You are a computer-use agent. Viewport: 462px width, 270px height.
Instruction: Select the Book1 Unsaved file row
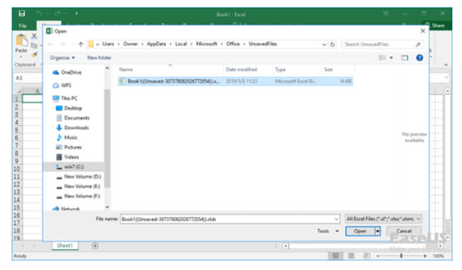pos(235,81)
